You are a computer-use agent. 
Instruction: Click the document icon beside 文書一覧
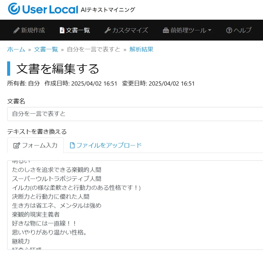pyautogui.click(x=62, y=30)
